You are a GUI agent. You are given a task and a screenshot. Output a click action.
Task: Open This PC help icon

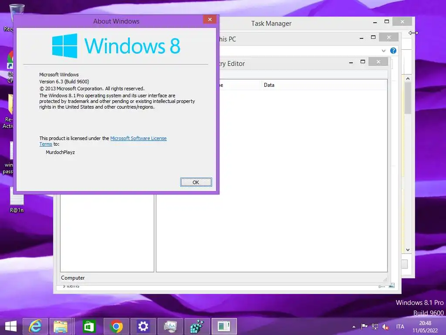point(393,51)
